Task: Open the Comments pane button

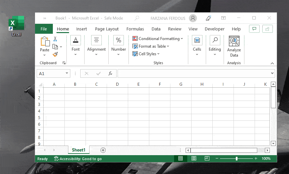Action: click(254, 29)
